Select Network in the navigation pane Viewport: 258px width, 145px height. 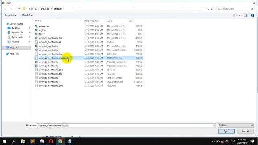point(14,54)
